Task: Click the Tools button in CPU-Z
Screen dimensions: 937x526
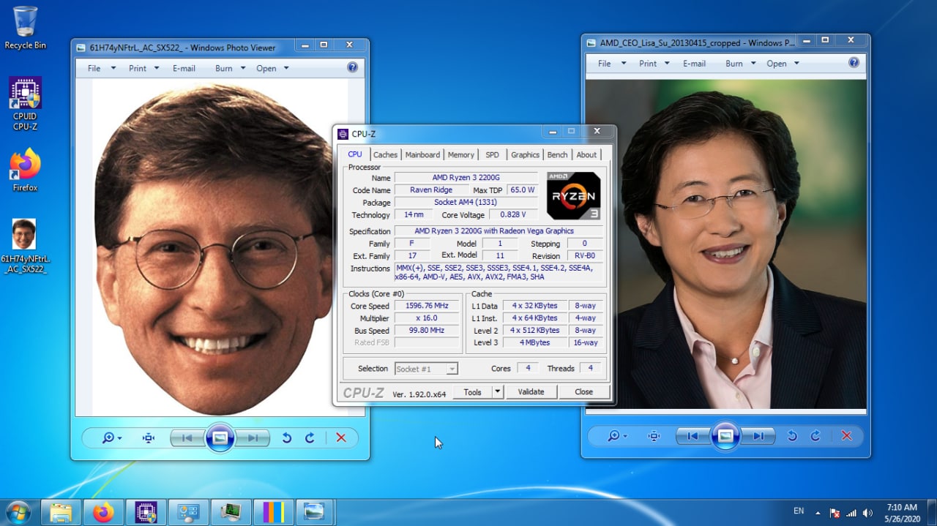Action: 473,392
